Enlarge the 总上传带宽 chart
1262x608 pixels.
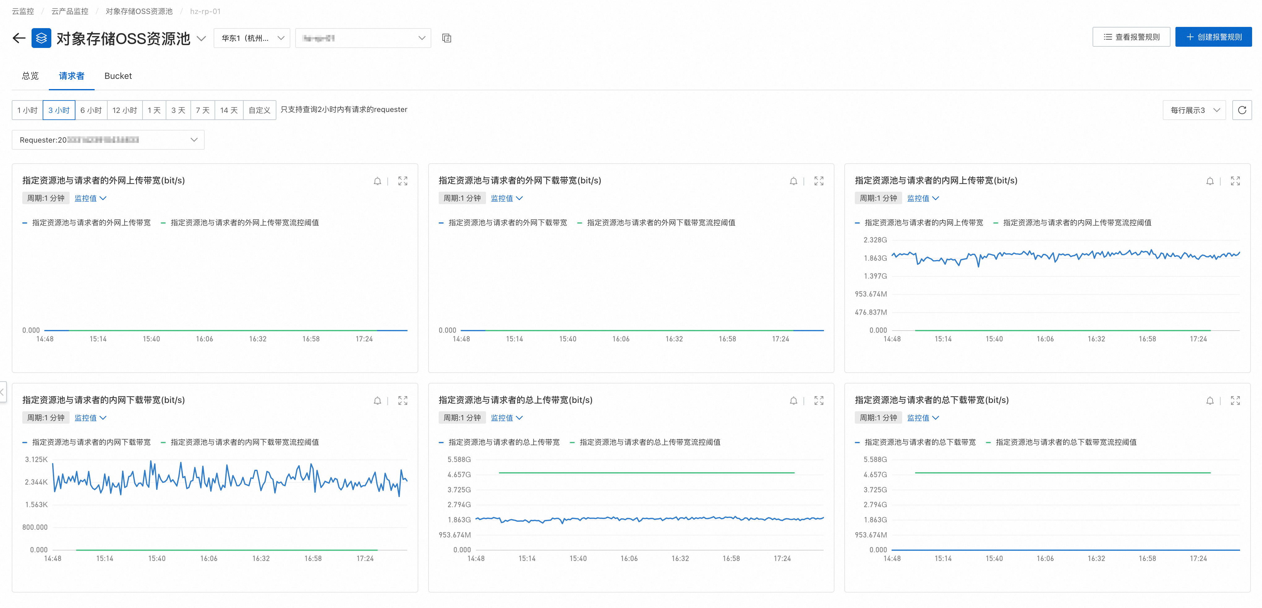click(x=819, y=401)
